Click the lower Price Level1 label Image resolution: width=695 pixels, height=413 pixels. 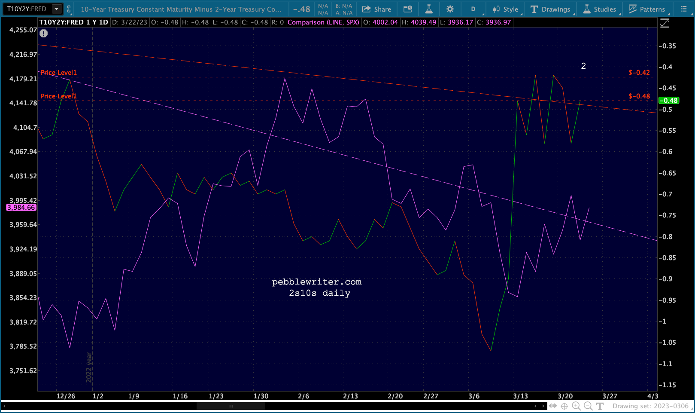point(58,96)
